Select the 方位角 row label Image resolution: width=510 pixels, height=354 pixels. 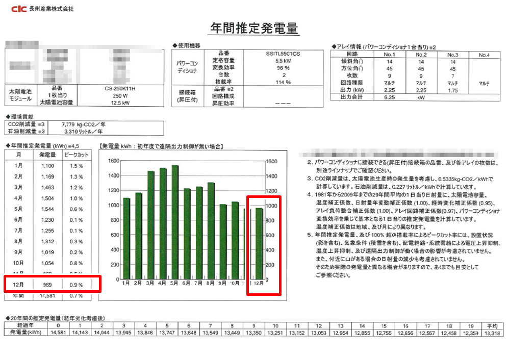pos(352,68)
